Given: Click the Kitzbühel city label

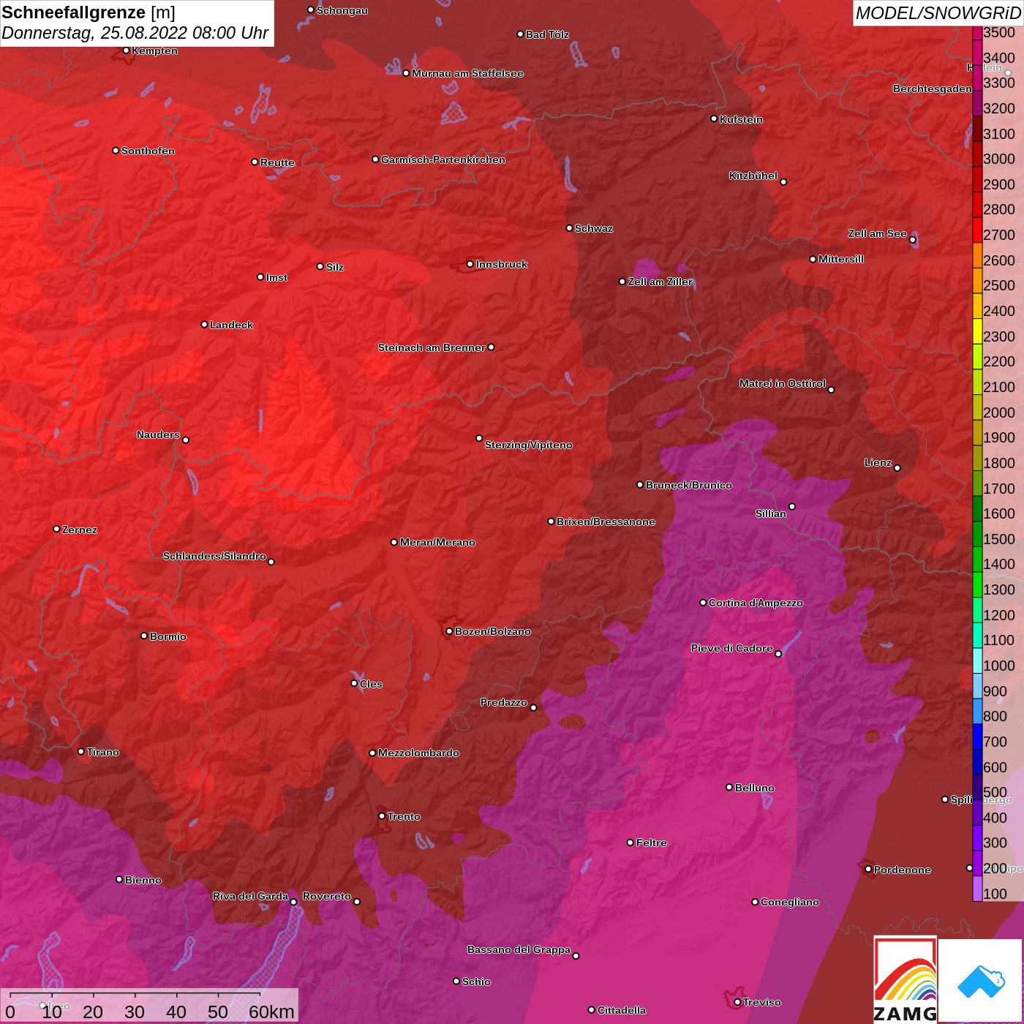Looking at the screenshot, I should click(753, 176).
